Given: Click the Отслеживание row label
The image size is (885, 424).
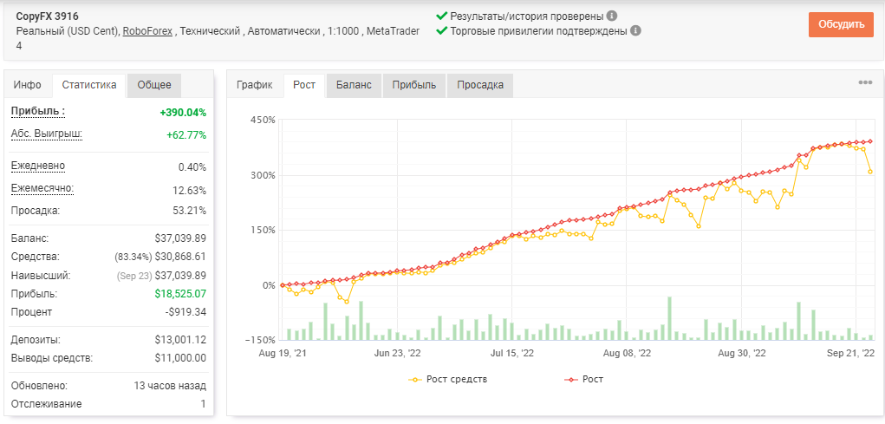Looking at the screenshot, I should 46,404.
